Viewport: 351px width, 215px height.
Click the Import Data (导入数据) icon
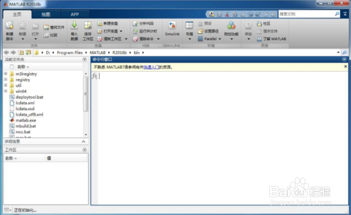[74, 25]
